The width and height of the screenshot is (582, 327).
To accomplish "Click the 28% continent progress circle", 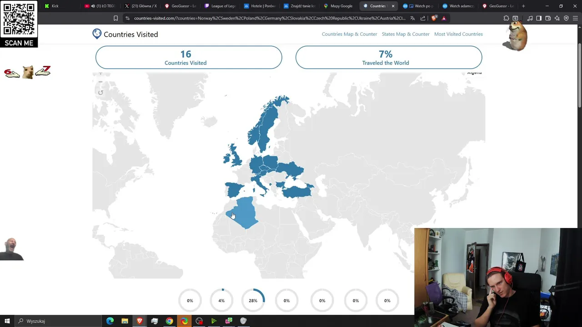I will pyautogui.click(x=253, y=300).
